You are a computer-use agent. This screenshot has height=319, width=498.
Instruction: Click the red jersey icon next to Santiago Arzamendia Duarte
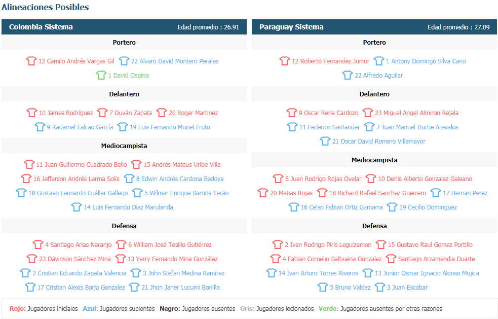click(x=391, y=259)
